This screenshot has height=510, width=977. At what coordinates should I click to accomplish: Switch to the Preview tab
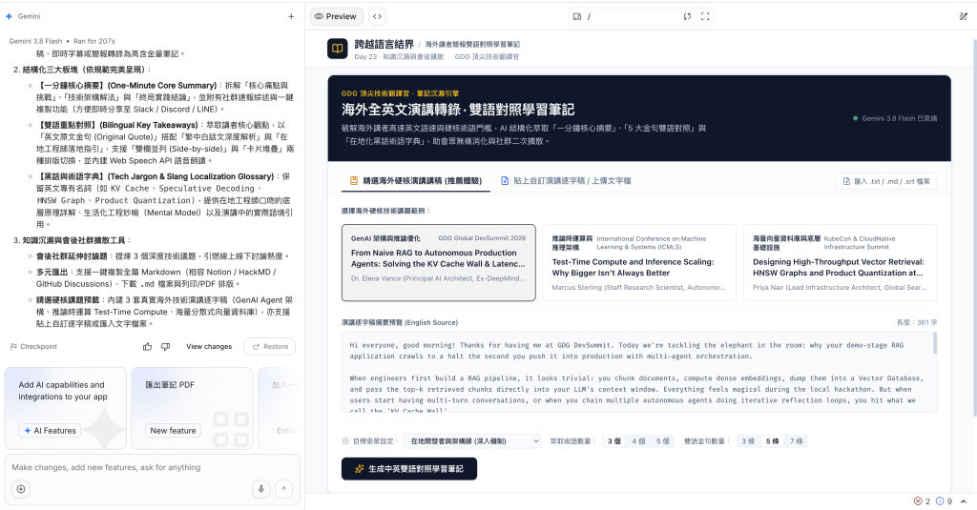pyautogui.click(x=336, y=16)
